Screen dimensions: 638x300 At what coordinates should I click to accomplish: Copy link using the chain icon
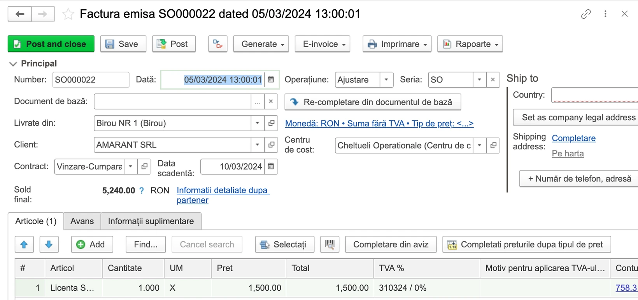click(586, 14)
